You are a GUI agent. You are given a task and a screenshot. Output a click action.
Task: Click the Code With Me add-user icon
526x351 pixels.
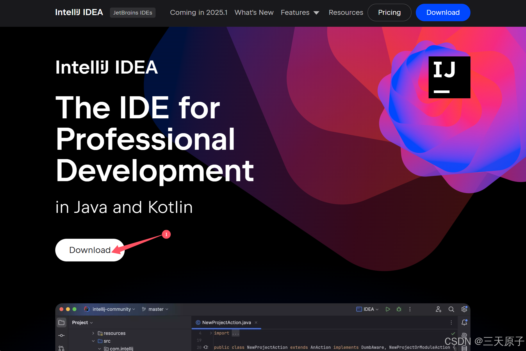pos(438,309)
